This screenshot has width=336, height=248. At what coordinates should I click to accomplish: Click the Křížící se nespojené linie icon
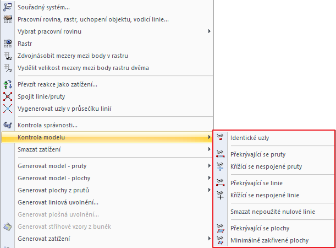221,195
